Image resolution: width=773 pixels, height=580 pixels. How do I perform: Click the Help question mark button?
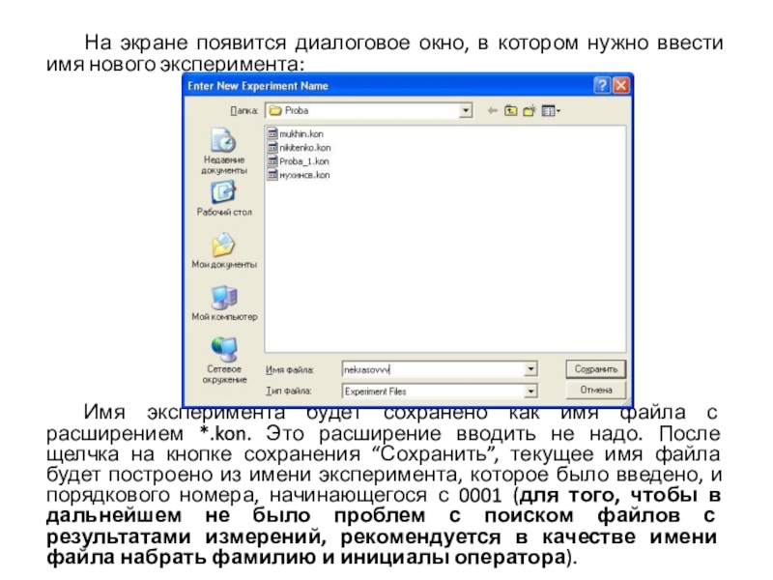602,85
